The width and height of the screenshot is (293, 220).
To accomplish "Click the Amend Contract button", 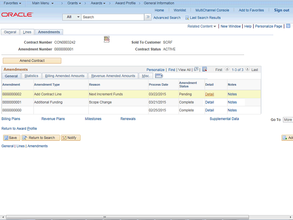I will click(x=32, y=60).
